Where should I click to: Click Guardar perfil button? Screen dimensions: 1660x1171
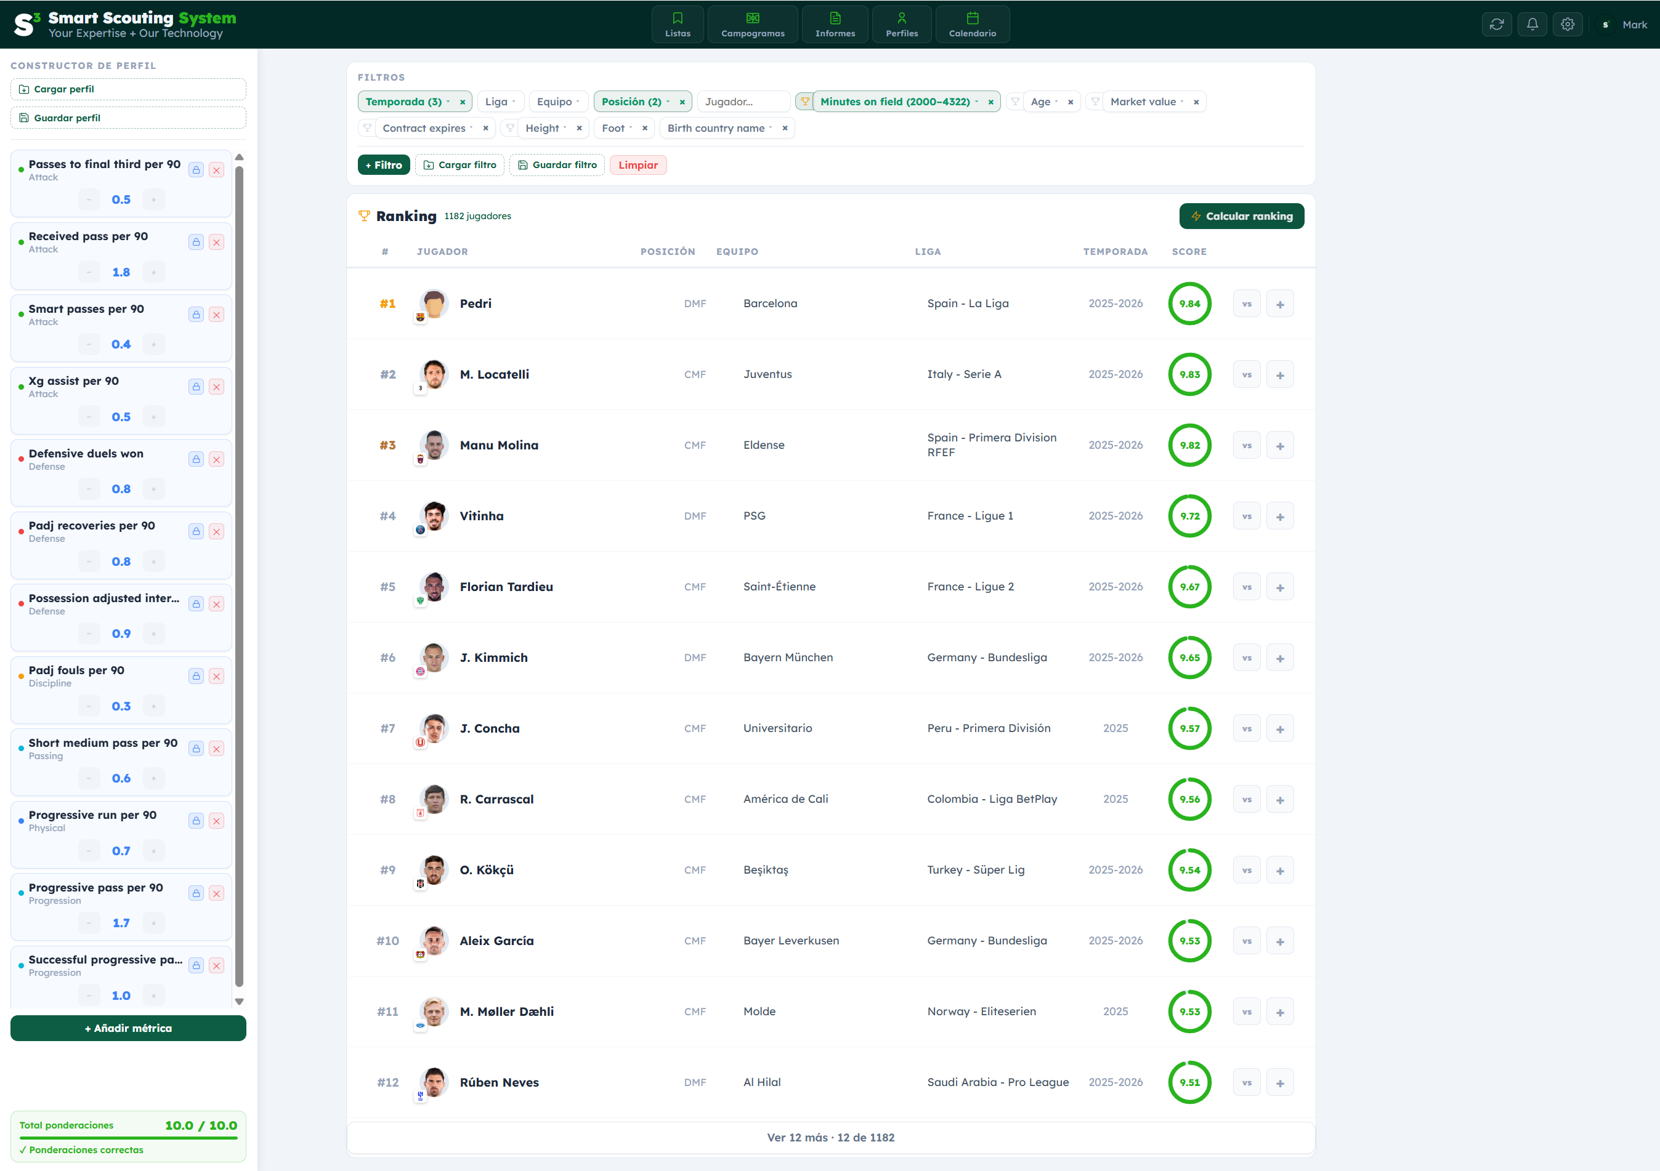coord(128,118)
